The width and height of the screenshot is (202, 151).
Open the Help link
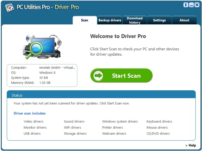[x=191, y=145]
